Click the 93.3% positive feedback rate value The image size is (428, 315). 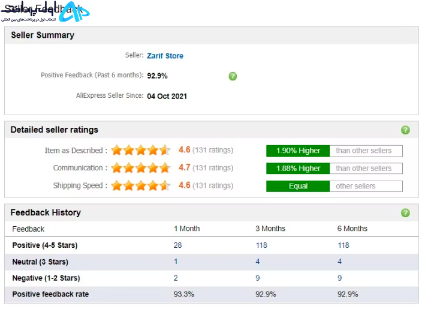(x=183, y=294)
